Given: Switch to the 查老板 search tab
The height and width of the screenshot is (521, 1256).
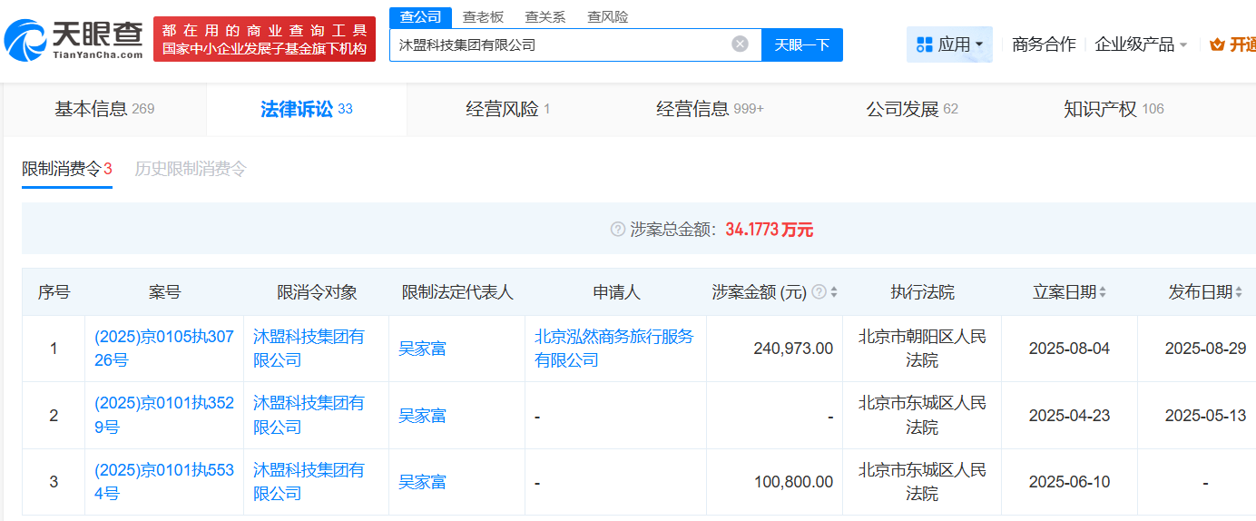Looking at the screenshot, I should (x=483, y=16).
